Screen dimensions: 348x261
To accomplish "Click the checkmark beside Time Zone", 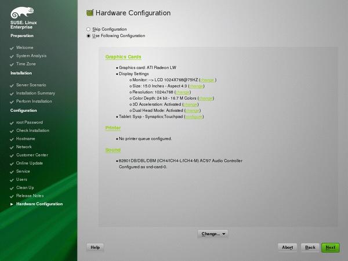I will (12, 64).
